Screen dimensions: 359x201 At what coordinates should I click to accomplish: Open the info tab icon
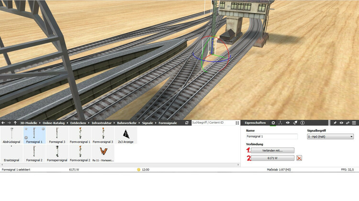pos(303,123)
